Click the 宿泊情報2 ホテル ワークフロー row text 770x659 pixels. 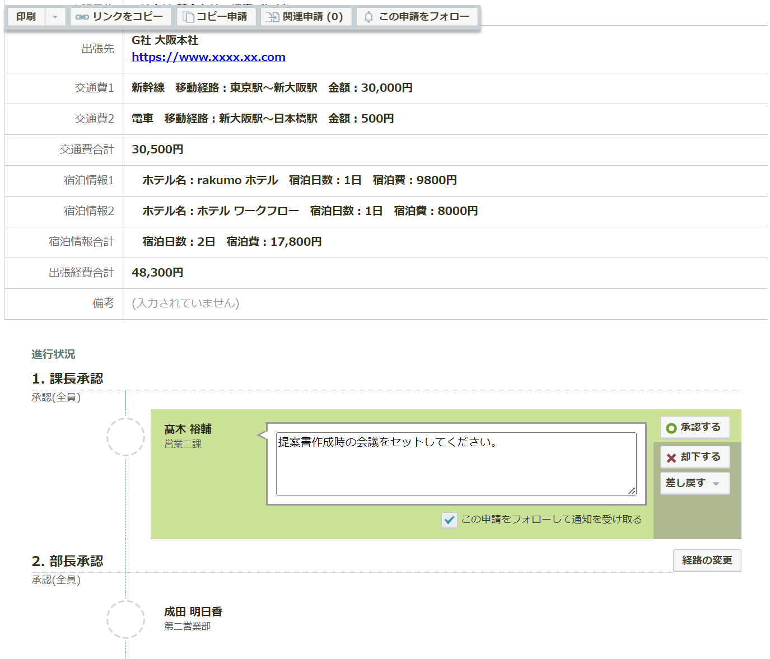(x=310, y=211)
